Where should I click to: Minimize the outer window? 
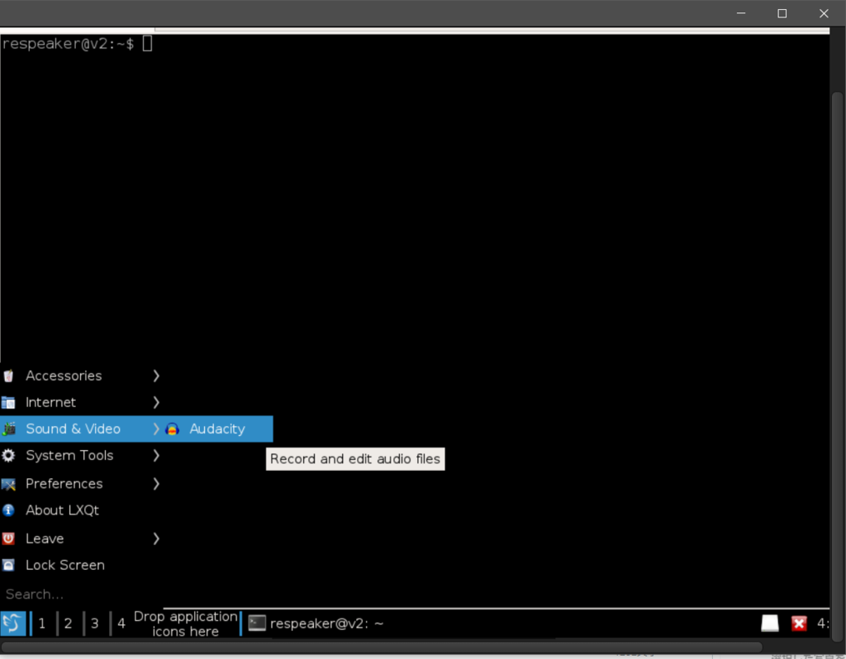[x=741, y=13]
